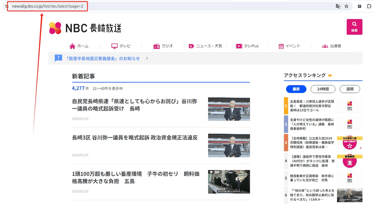Click 公立高校入試 thumbnail in ranking 3
This screenshot has height=204, width=374.
click(x=349, y=142)
